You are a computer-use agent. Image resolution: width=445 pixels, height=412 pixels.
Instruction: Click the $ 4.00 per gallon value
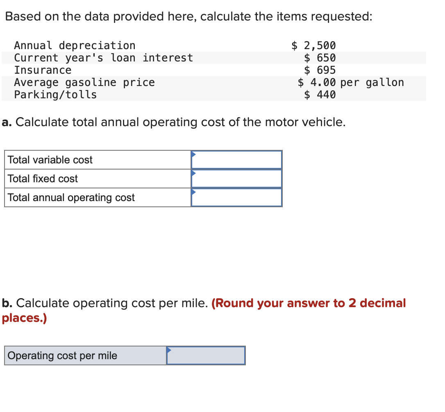click(350, 82)
